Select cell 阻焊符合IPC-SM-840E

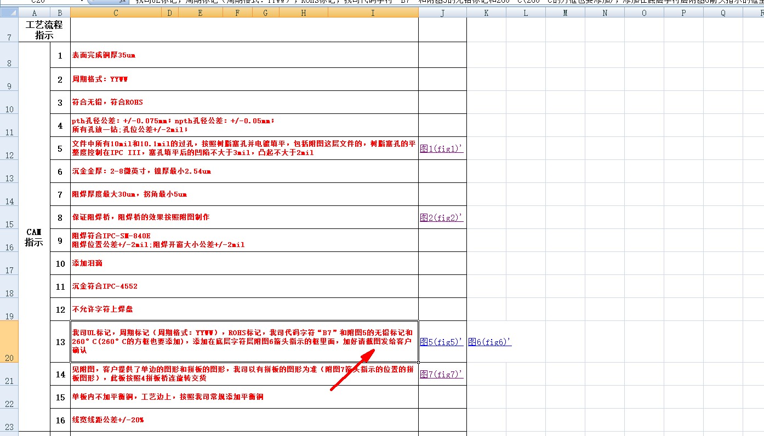[244, 240]
